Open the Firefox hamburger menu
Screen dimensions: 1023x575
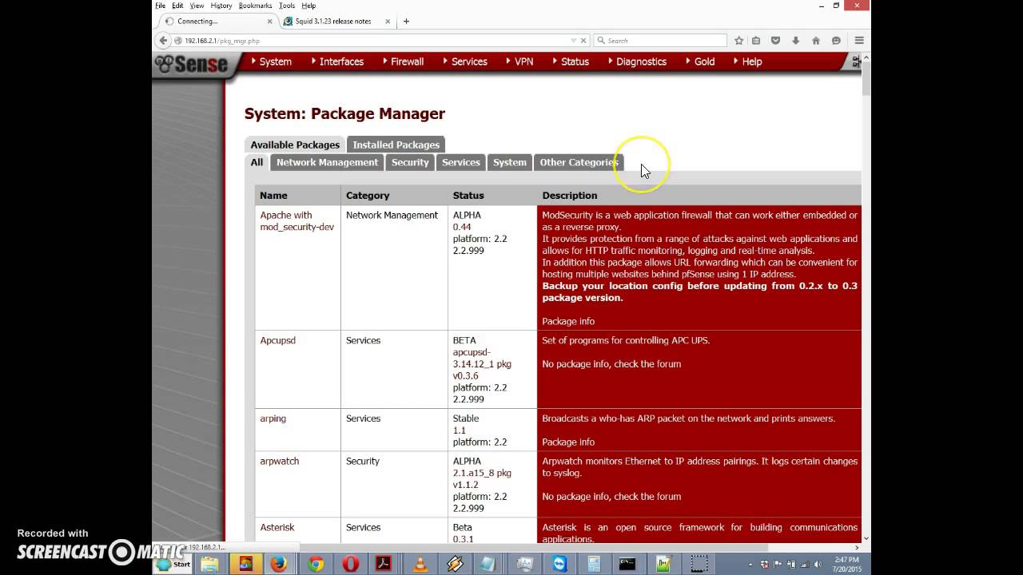coord(859,40)
